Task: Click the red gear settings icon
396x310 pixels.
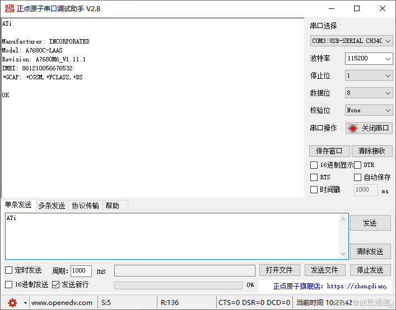Action: point(12,302)
